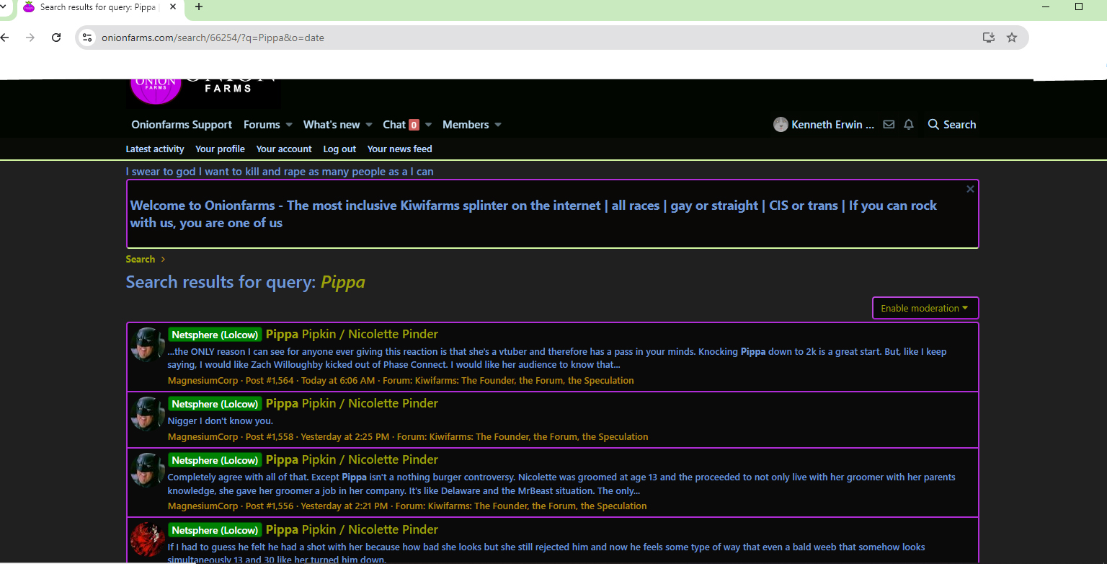
Task: Click Netsphere (Lolcow) label on first result
Action: click(x=215, y=335)
